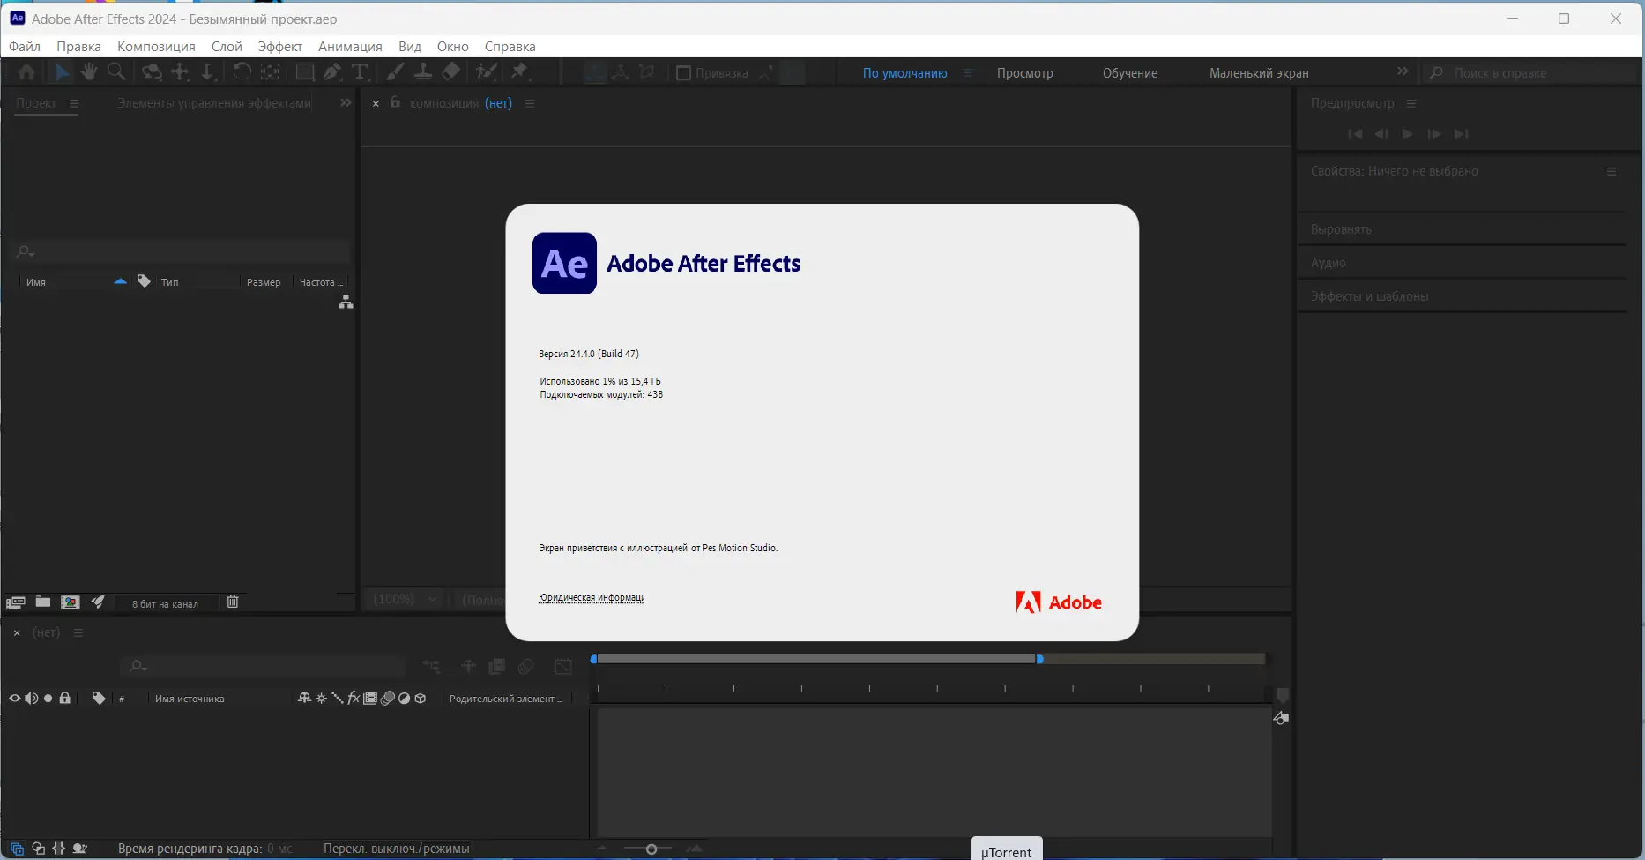Viewport: 1645px width, 860px height.
Task: Select the Pan Behind anchor point tool
Action: (x=270, y=72)
